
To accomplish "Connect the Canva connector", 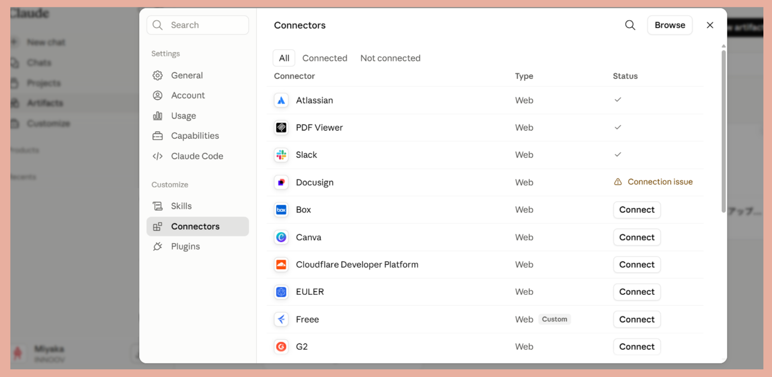I will click(x=637, y=237).
